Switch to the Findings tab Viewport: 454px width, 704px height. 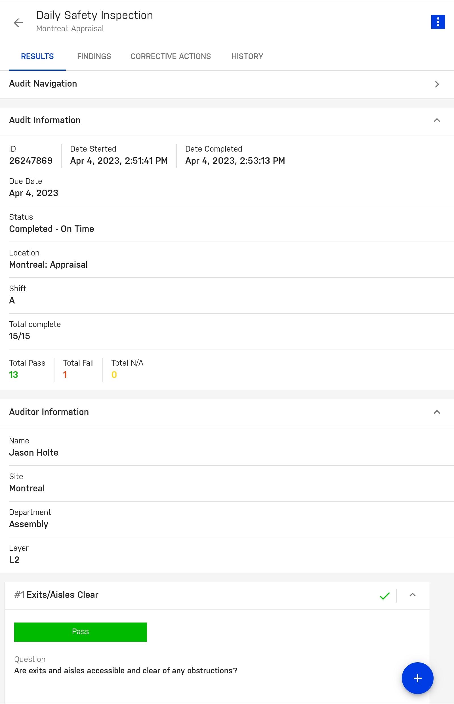(94, 56)
